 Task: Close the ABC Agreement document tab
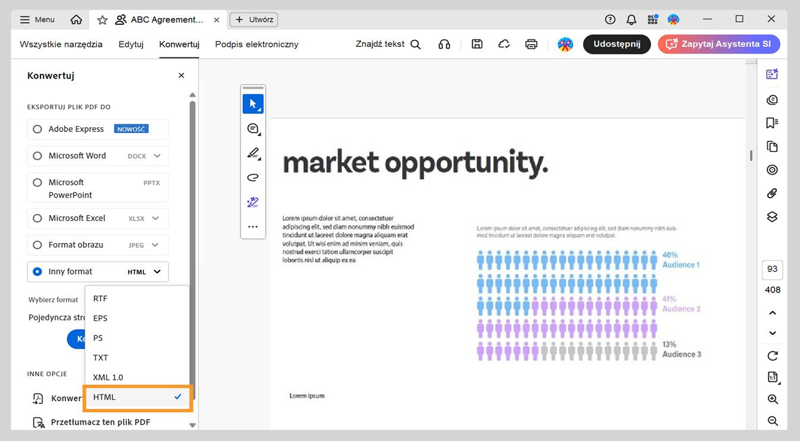point(217,20)
